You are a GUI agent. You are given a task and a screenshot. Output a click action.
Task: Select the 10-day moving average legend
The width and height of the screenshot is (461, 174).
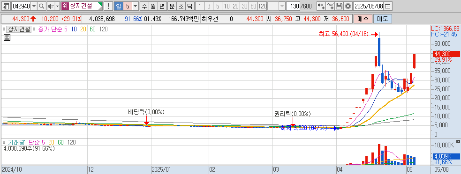pos(74,29)
